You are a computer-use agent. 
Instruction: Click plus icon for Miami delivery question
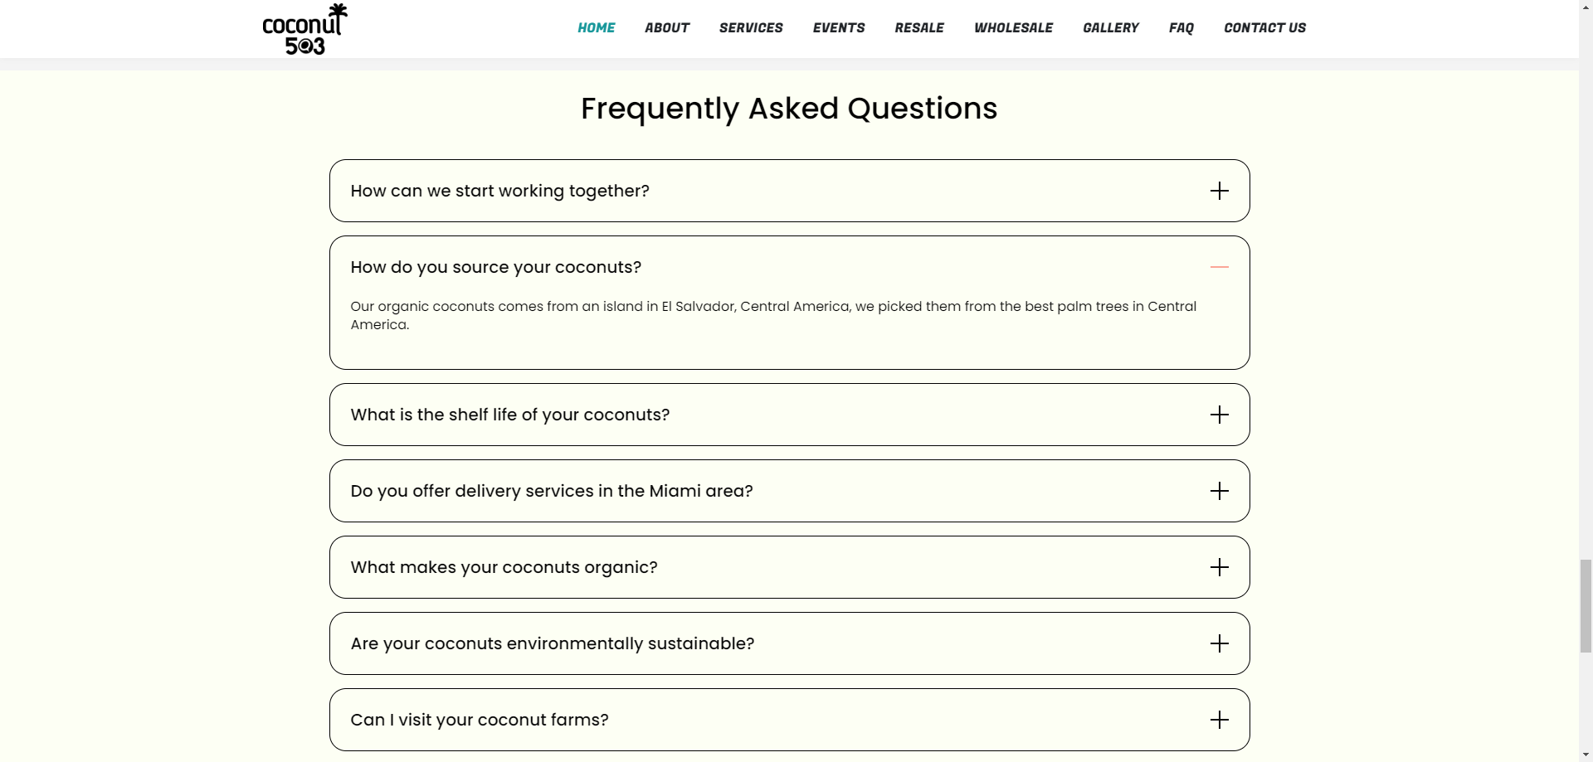click(x=1219, y=491)
